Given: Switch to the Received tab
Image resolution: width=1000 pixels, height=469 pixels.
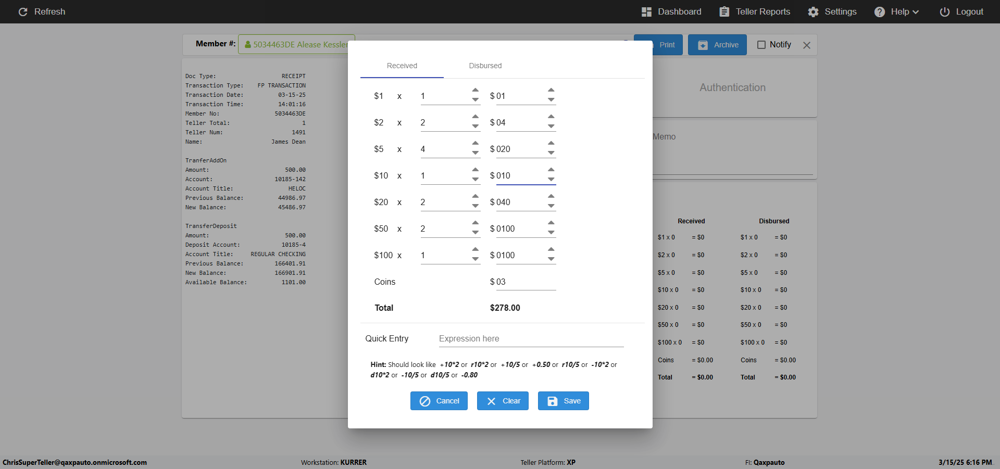Looking at the screenshot, I should (x=402, y=66).
